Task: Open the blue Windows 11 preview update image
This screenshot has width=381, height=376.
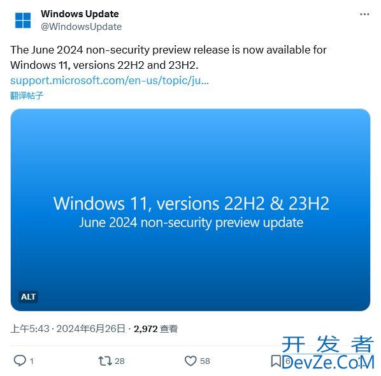Action: [x=190, y=210]
